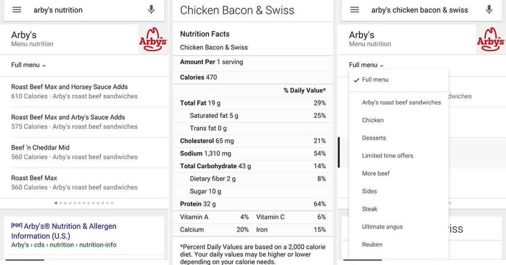Tap microphone icon in "arby's nutrition" search bar
Screen dimensions: 506x265
click(x=151, y=10)
